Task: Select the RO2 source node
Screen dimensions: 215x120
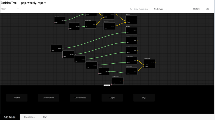Action: [x=68, y=54]
